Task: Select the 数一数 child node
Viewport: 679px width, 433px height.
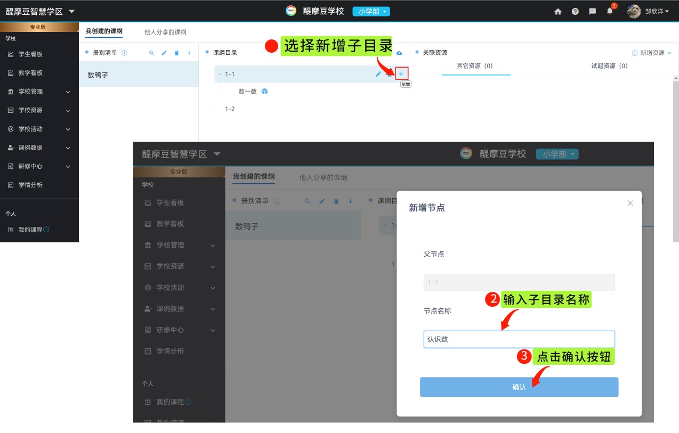Action: coord(248,92)
